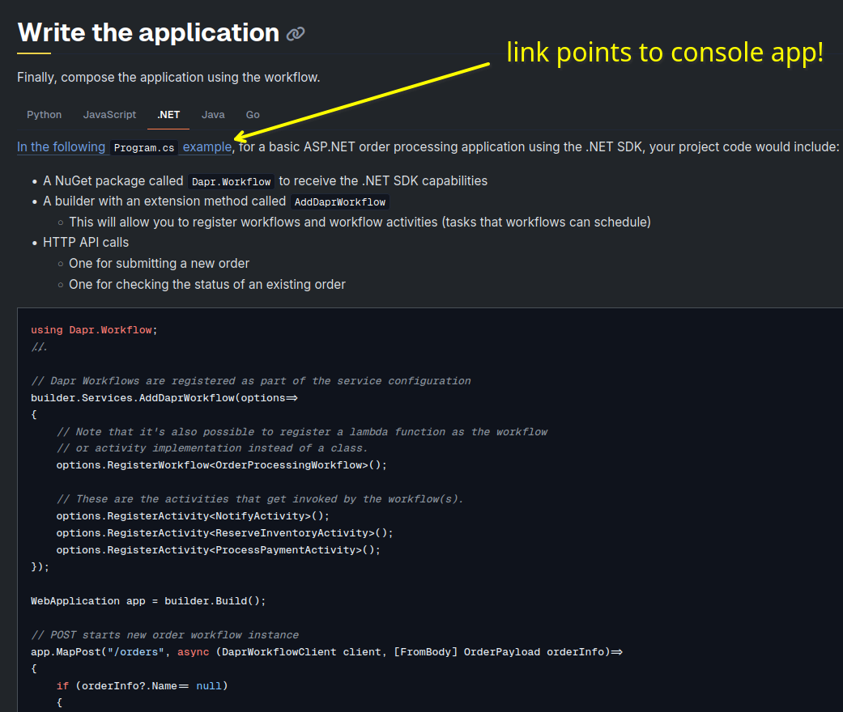Select the .NET tab

168,114
